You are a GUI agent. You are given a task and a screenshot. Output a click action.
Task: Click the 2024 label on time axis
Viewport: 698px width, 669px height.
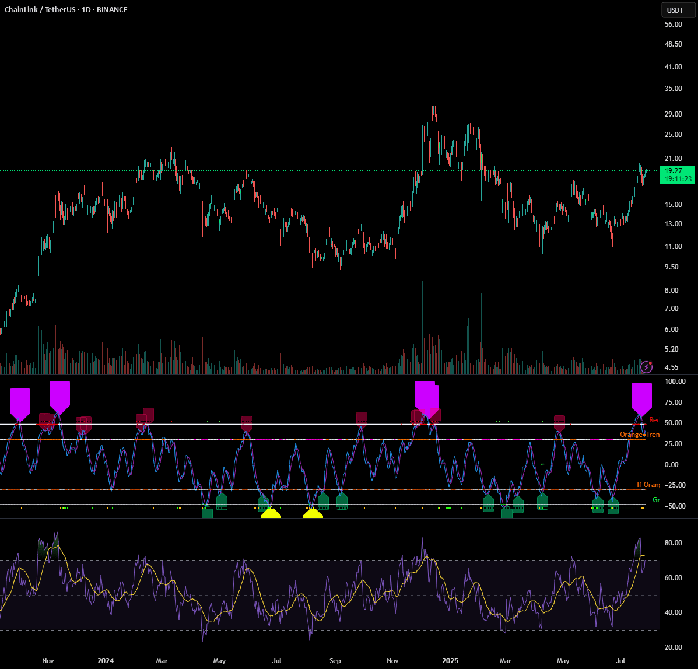point(106,661)
